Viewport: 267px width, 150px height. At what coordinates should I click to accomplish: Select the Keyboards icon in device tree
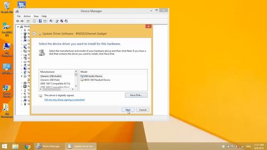(x=25, y=62)
